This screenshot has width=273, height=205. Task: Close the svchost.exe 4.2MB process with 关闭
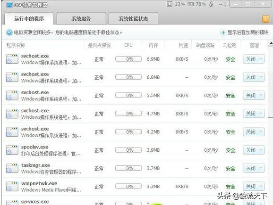click(x=251, y=132)
